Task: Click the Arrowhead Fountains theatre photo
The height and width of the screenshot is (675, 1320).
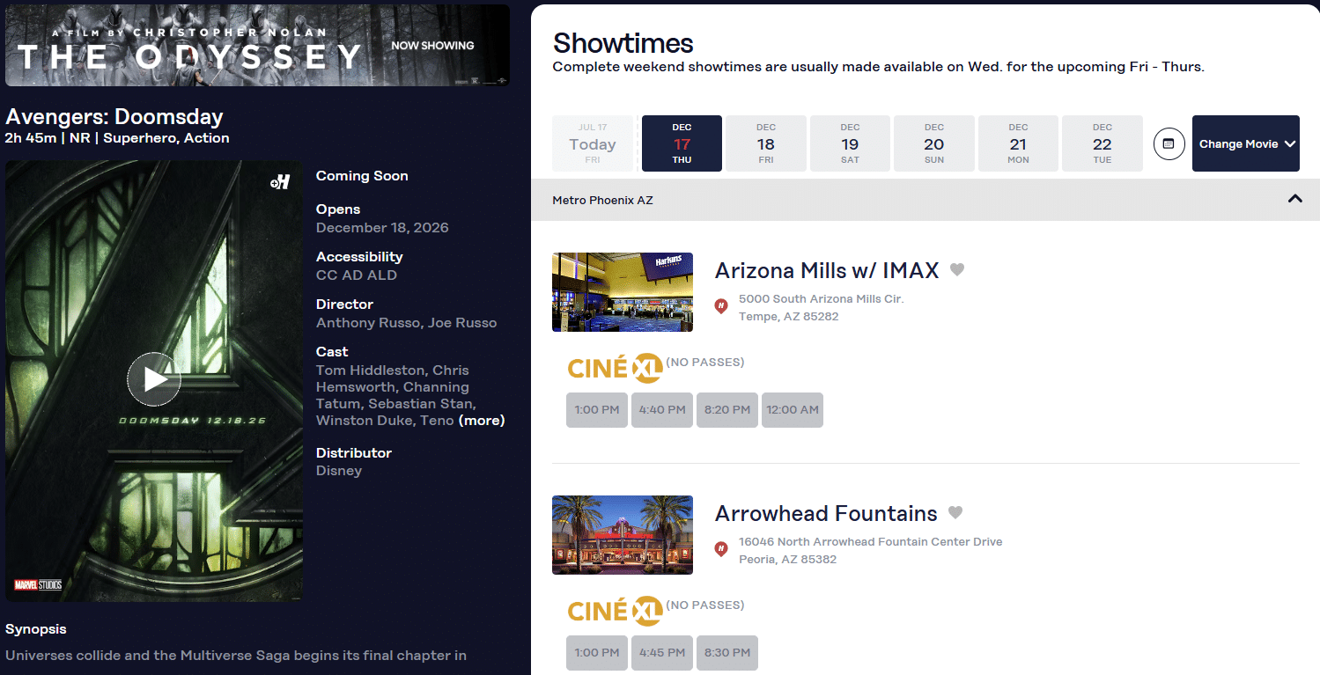Action: click(x=623, y=535)
